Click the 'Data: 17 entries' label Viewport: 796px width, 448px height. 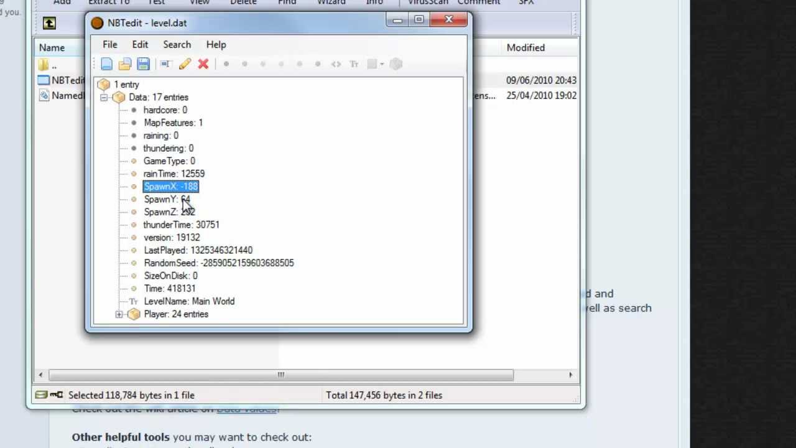click(158, 97)
